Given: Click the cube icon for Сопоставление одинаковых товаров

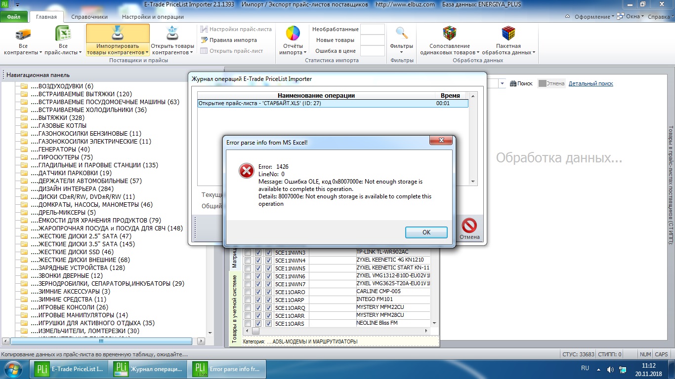Looking at the screenshot, I should tap(449, 34).
